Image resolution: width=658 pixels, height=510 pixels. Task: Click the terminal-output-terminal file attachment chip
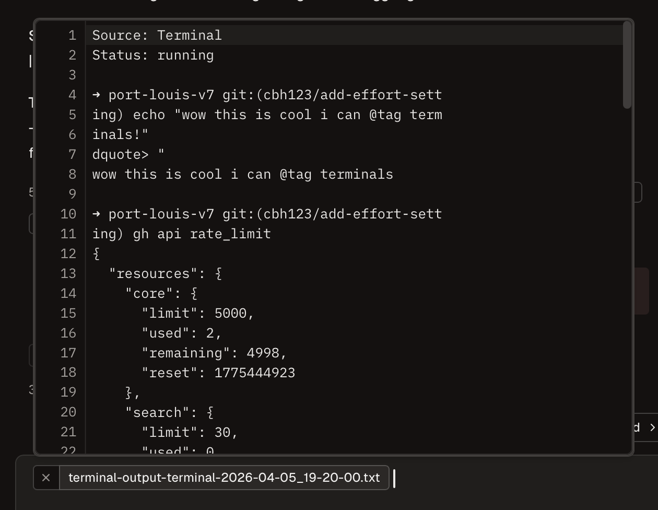[224, 477]
